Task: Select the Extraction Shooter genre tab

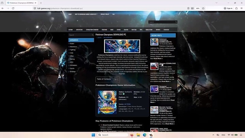Action: coord(92,30)
